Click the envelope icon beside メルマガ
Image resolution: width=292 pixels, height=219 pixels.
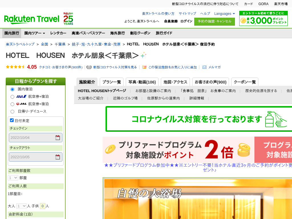pos(204,67)
